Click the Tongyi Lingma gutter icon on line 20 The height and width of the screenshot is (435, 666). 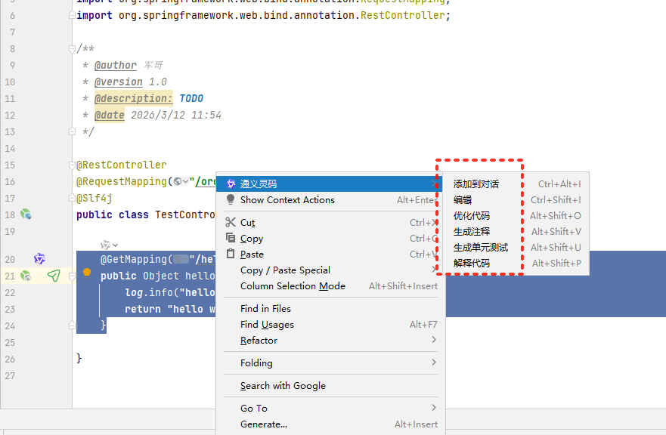point(39,259)
